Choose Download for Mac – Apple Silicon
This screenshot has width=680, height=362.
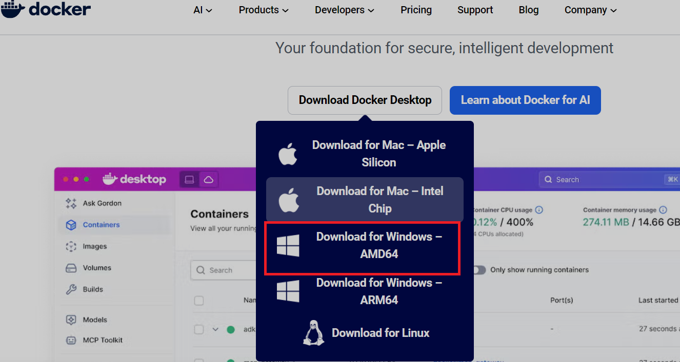pos(365,154)
